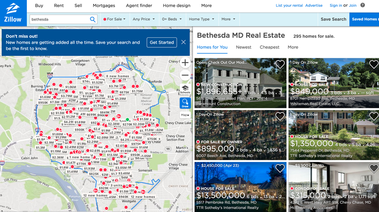Viewport: 379px width, 212px height.
Task: Click the 8 new homes map label
Action: (117, 76)
